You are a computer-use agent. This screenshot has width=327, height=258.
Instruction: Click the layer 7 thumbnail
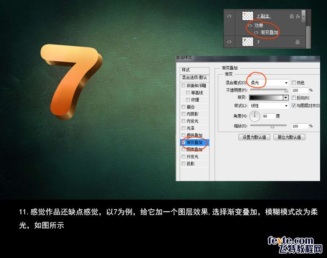247,42
